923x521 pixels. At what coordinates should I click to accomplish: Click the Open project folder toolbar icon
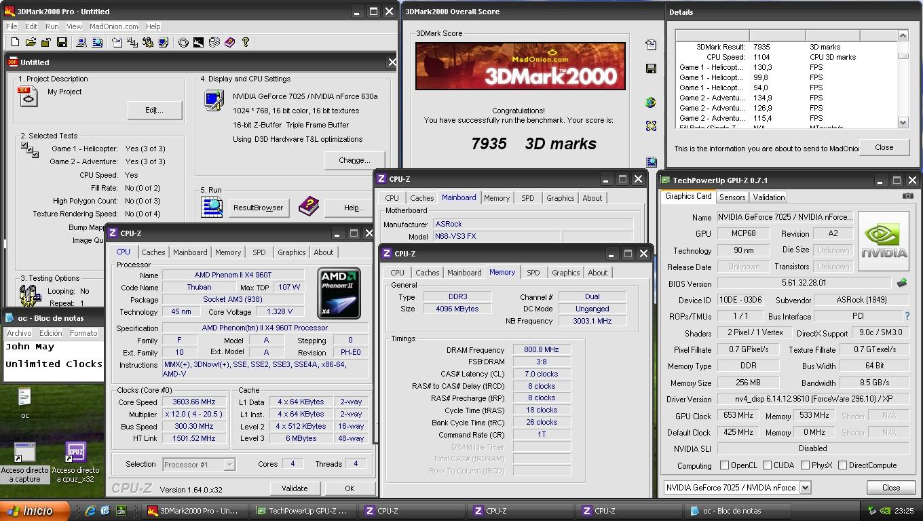[31, 42]
